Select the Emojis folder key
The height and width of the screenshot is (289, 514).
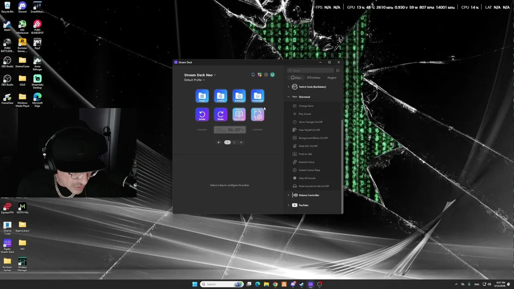click(x=239, y=96)
